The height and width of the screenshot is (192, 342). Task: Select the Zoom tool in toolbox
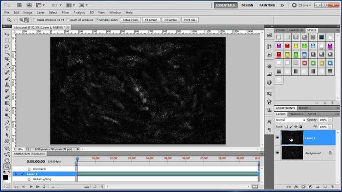click(x=7, y=166)
